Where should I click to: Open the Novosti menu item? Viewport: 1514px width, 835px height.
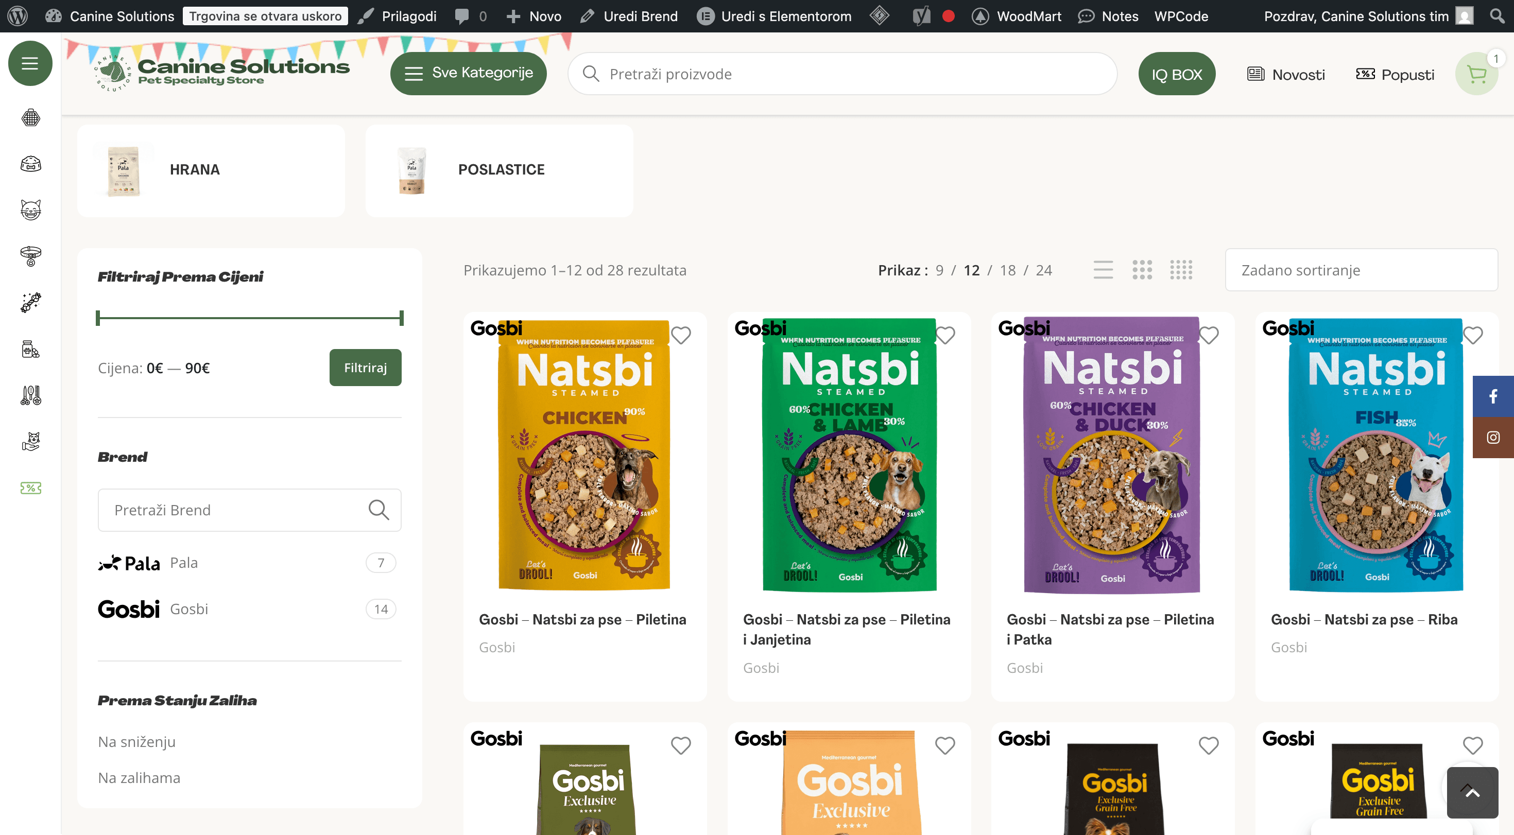tap(1286, 75)
